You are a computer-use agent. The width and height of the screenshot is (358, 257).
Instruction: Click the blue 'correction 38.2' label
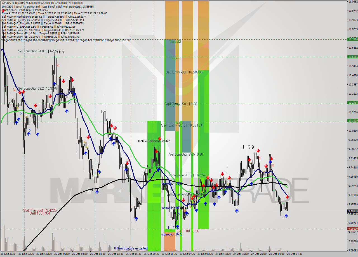coord(172,184)
